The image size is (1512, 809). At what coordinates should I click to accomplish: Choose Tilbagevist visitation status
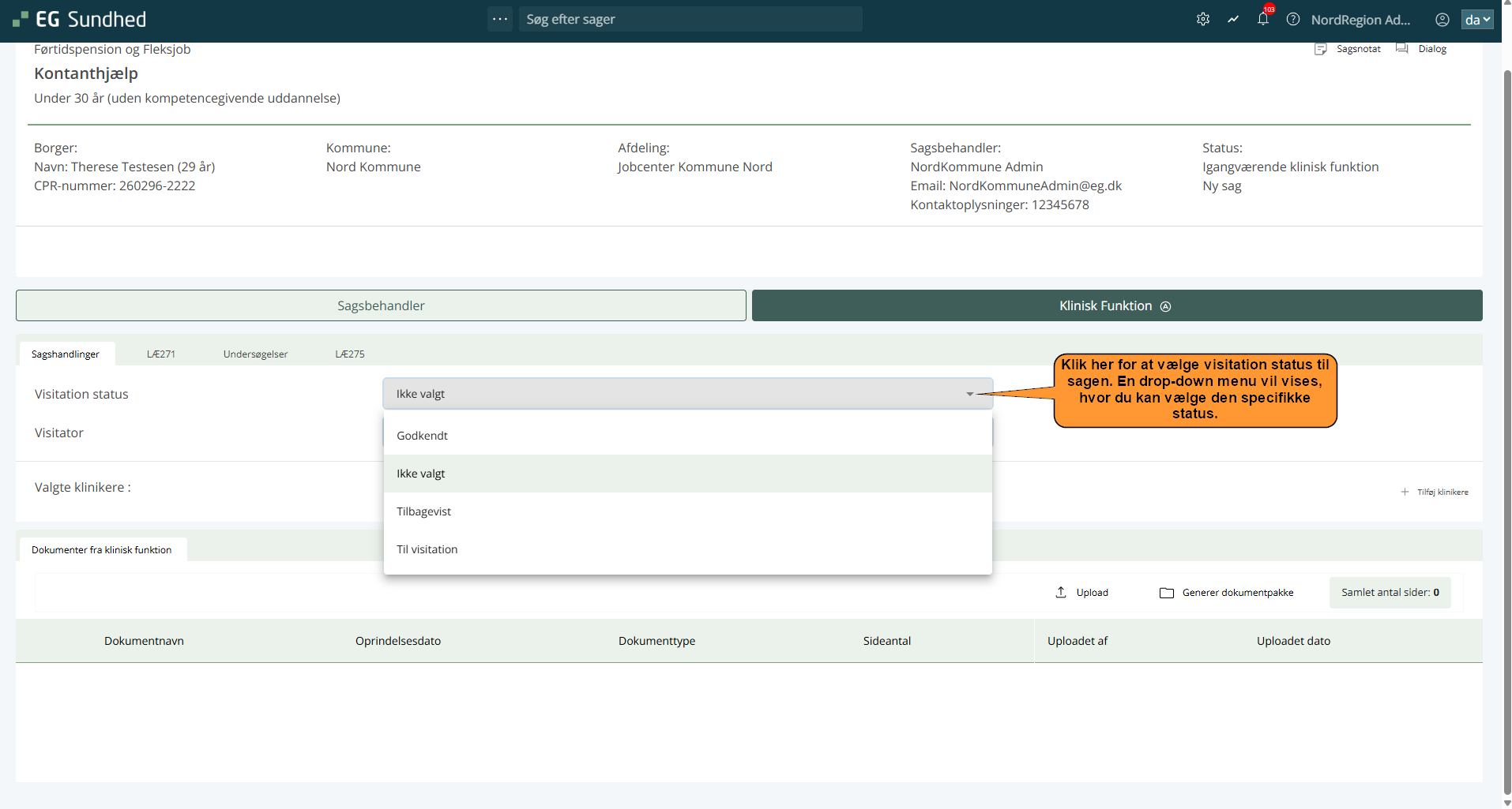point(423,511)
